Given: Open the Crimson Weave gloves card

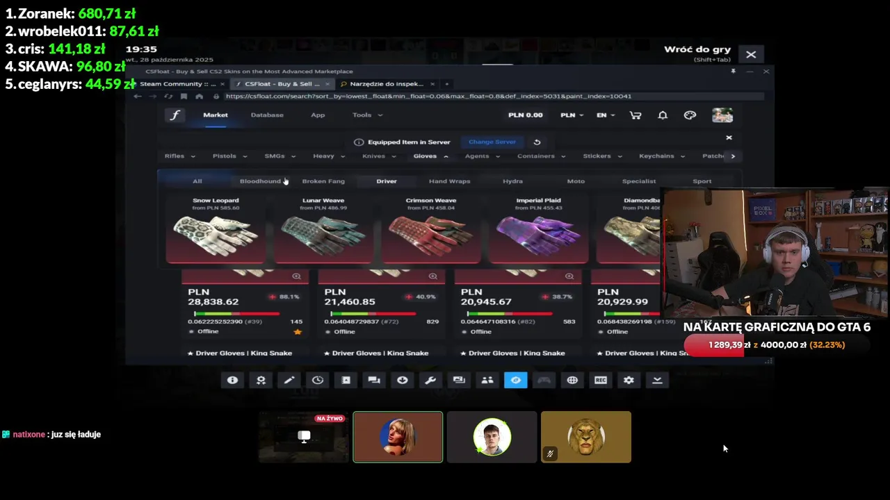Looking at the screenshot, I should click(431, 229).
